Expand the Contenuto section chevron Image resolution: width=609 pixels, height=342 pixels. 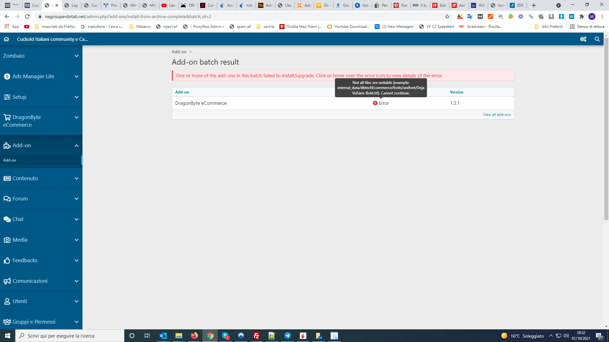coord(76,179)
